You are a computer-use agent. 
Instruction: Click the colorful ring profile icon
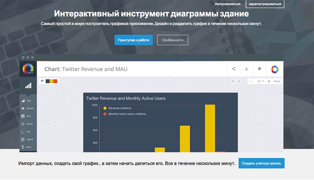click(274, 69)
